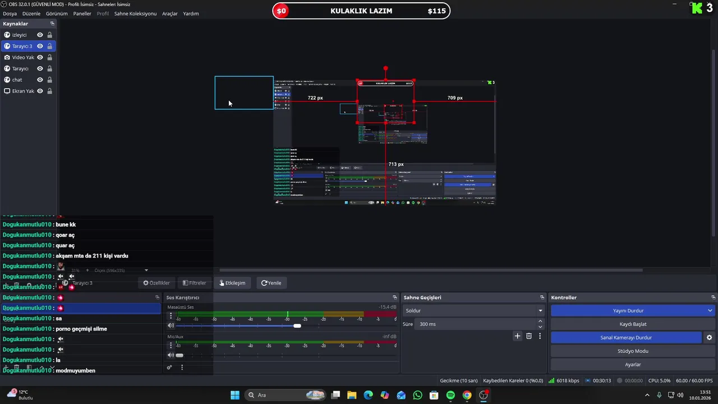Open Google Chrome from the taskbar
The height and width of the screenshot is (404, 718).
(467, 395)
